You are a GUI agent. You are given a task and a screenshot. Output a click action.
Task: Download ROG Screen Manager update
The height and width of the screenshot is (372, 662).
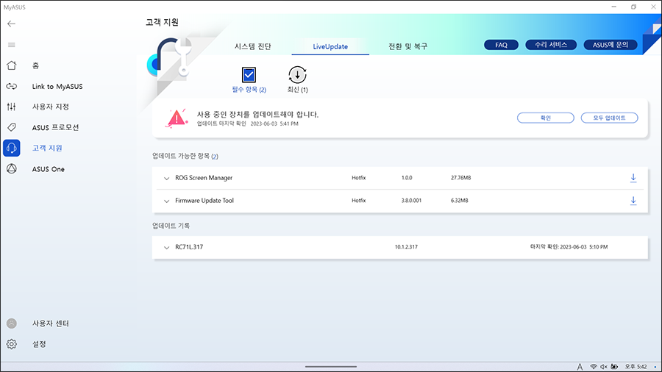tap(633, 178)
